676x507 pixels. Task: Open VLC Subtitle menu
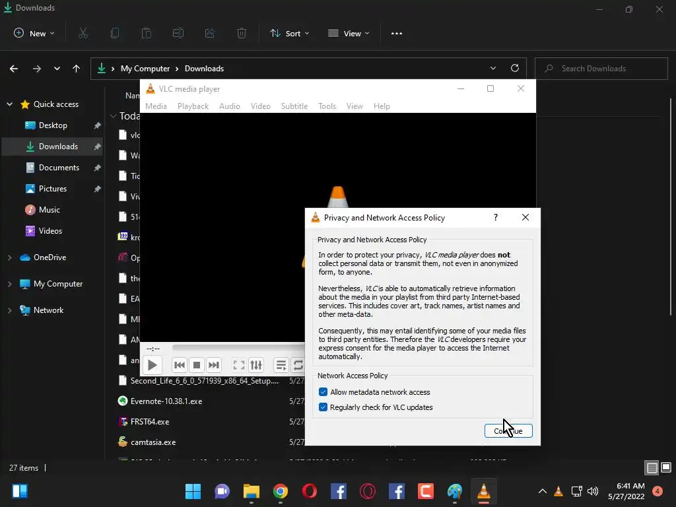click(294, 106)
